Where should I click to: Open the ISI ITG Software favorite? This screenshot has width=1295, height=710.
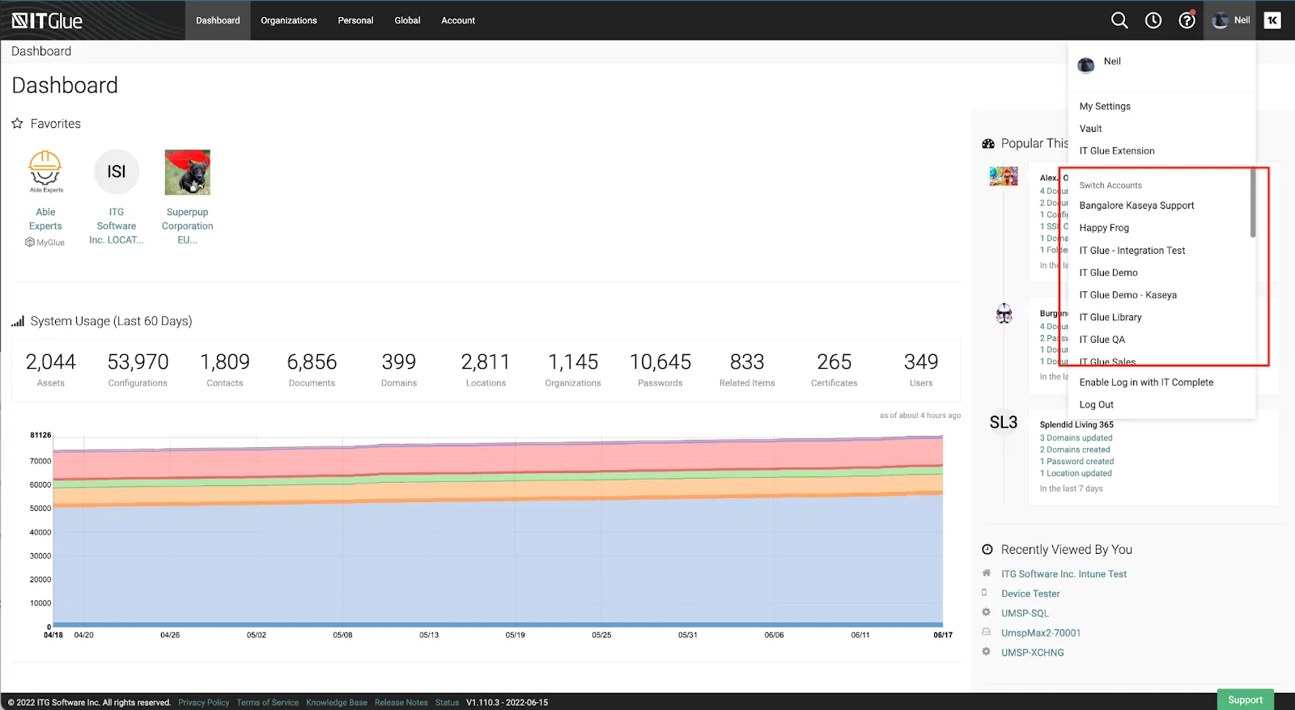tap(117, 171)
